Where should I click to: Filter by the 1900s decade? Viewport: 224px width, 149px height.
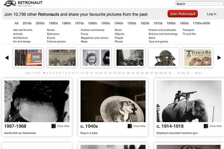(171, 23)
